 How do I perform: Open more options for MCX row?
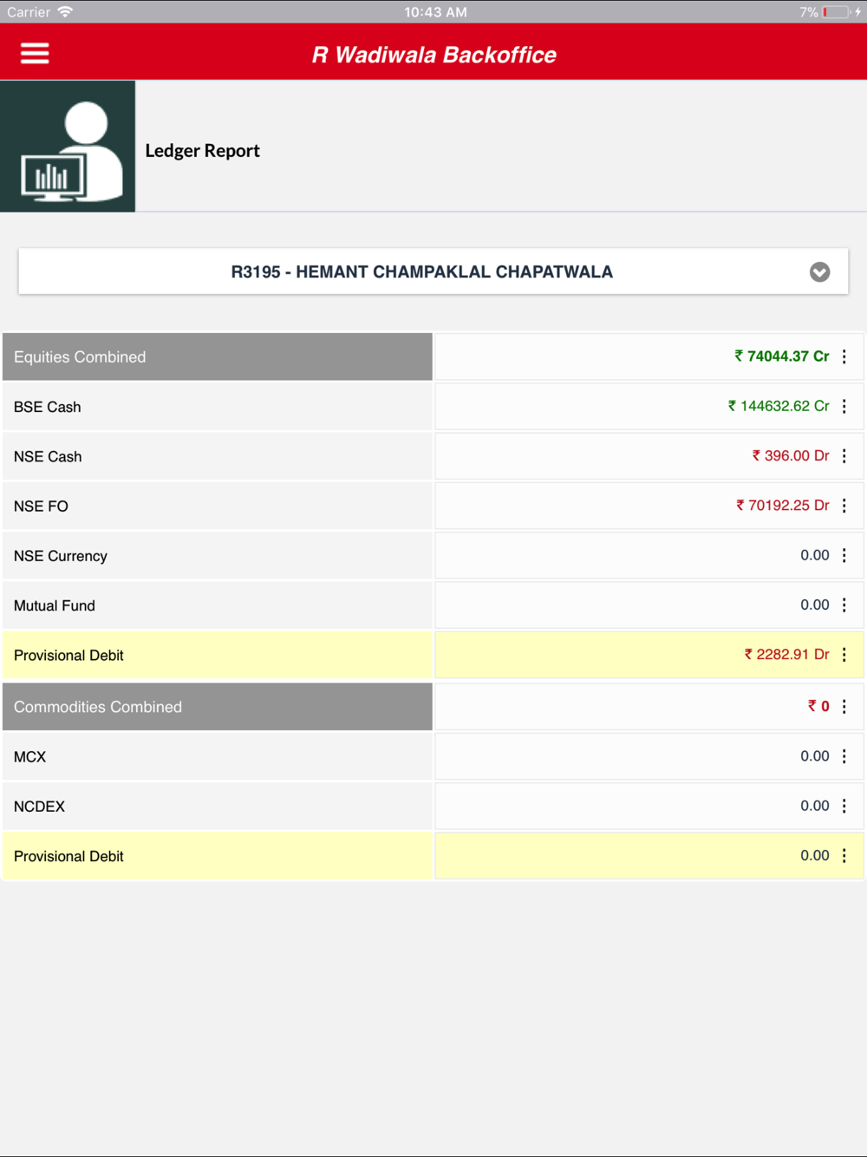844,756
